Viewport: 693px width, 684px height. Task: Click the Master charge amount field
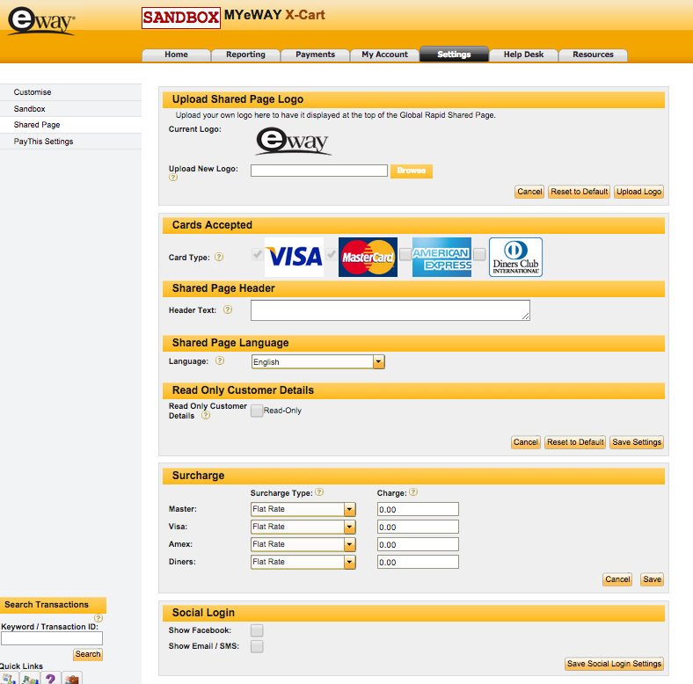(418, 509)
